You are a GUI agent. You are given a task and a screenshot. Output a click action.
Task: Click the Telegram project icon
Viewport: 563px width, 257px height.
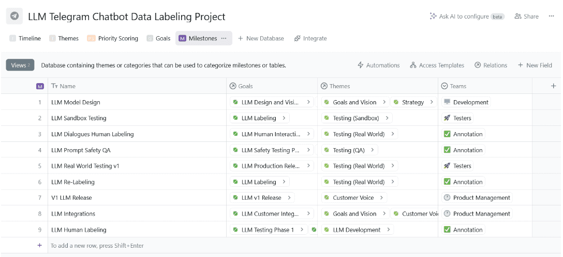click(x=14, y=16)
